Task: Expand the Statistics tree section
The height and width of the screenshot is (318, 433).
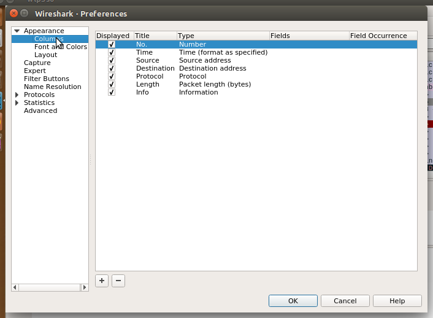Action: click(x=17, y=103)
